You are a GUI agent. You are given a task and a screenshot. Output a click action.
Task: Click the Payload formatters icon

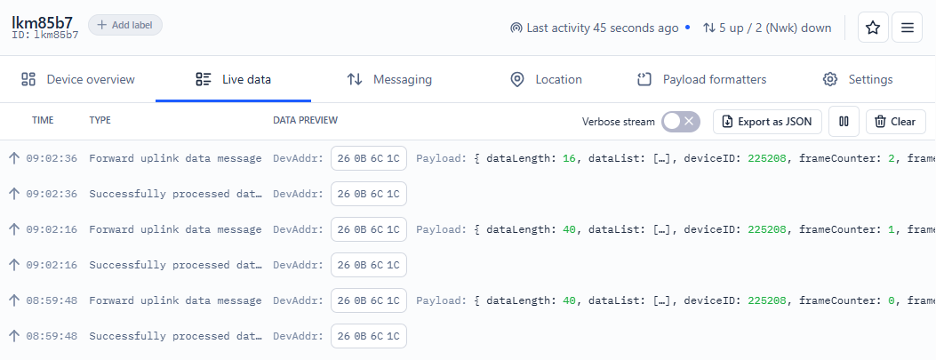[x=644, y=79]
